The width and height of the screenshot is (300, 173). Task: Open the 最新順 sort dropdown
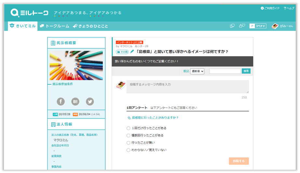pos(197,71)
